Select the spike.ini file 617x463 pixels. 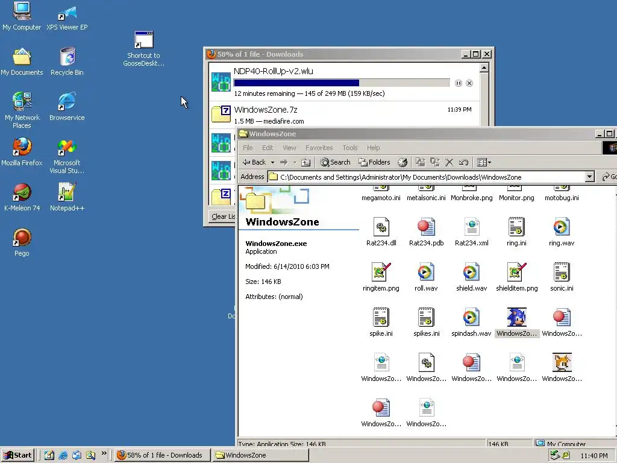(381, 323)
